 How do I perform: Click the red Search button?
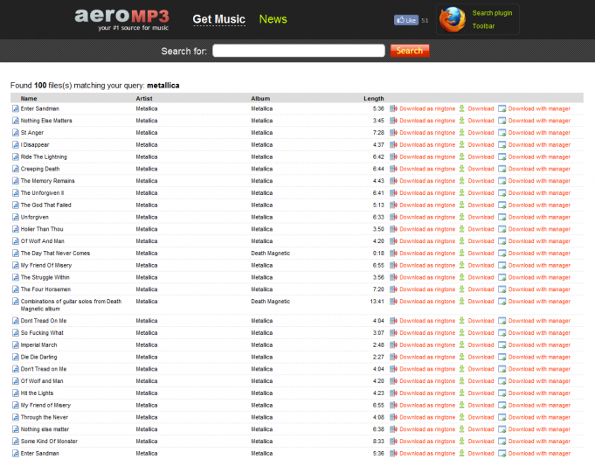tap(410, 51)
